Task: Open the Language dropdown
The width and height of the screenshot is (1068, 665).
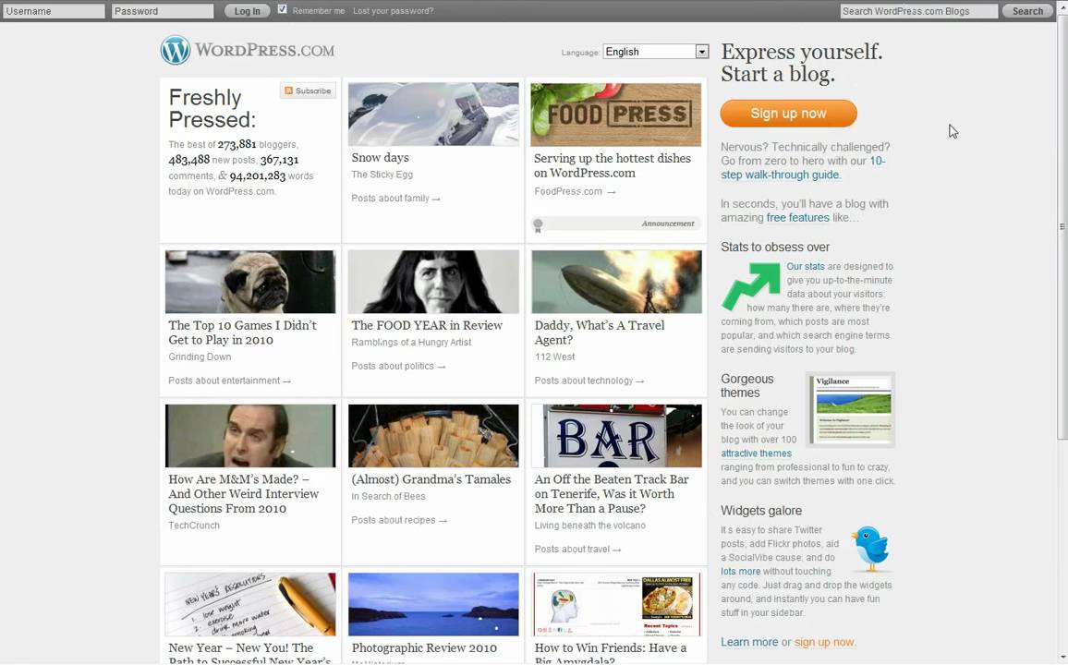Action: click(655, 52)
